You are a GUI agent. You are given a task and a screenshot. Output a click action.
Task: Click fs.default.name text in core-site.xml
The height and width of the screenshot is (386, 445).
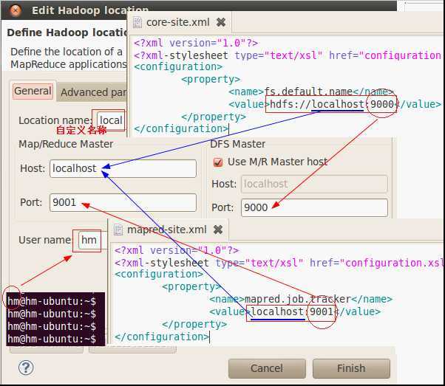[308, 92]
